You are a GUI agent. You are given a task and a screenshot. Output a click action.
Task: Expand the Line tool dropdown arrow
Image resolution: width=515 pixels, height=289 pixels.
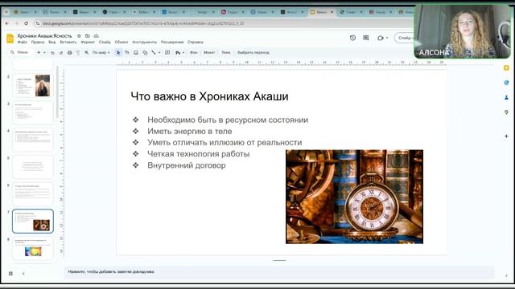pos(159,52)
